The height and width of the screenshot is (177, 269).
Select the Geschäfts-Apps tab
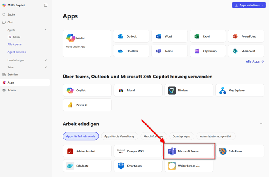[x=154, y=136]
